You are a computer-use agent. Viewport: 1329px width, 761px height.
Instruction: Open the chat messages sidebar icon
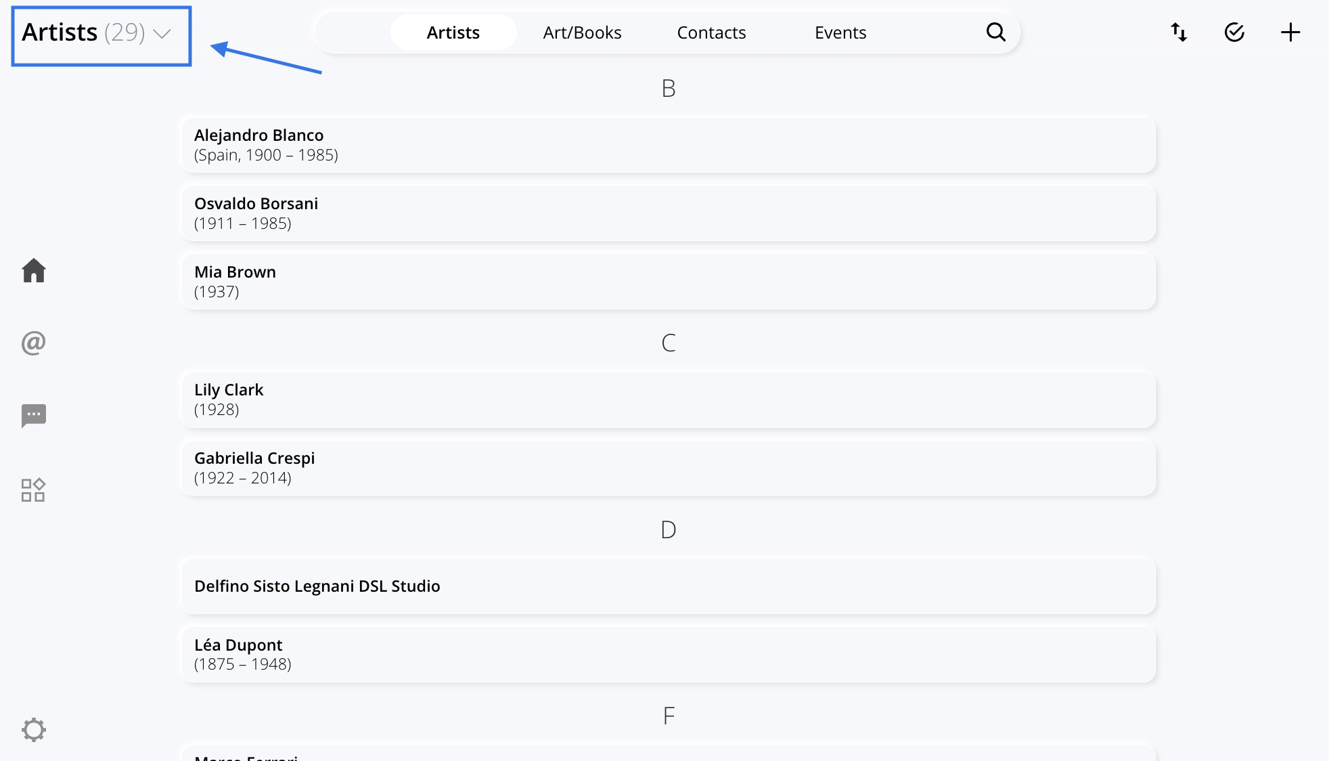click(34, 415)
